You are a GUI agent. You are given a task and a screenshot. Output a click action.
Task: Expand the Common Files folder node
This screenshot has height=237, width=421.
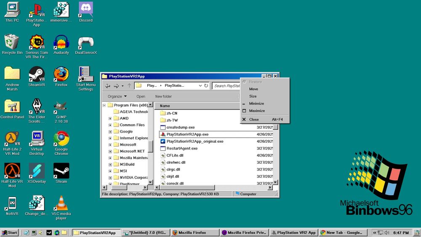point(110,125)
